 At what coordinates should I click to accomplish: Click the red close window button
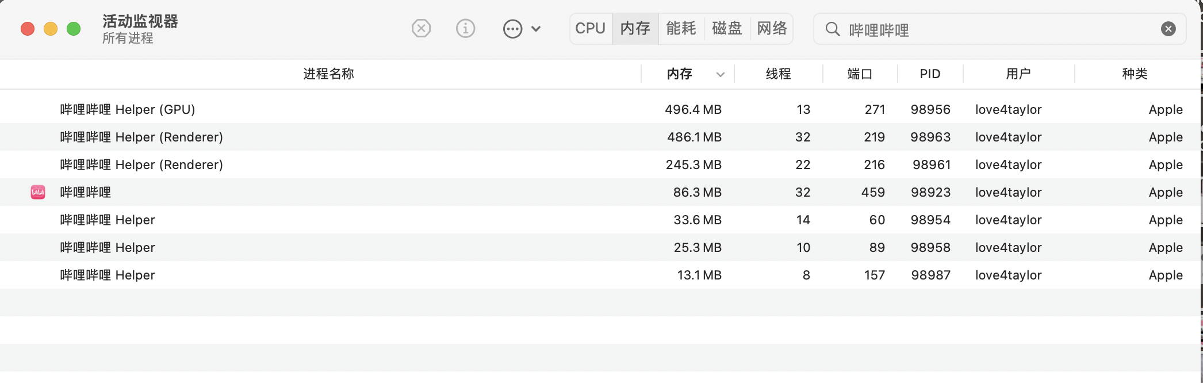tap(28, 29)
